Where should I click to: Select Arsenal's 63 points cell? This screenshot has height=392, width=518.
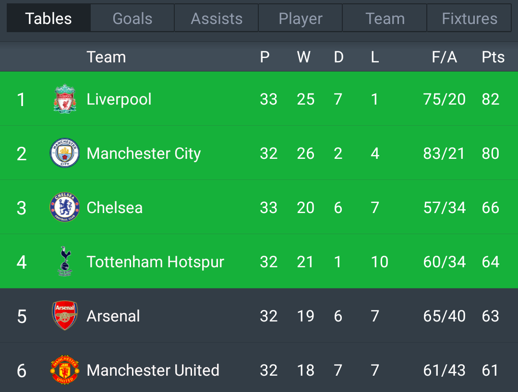point(490,316)
